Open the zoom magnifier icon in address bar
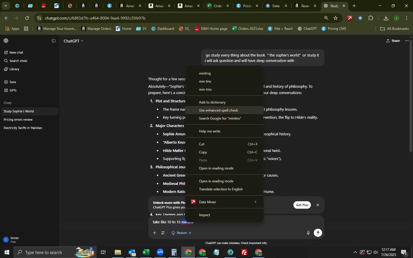The image size is (413, 258). [x=326, y=18]
